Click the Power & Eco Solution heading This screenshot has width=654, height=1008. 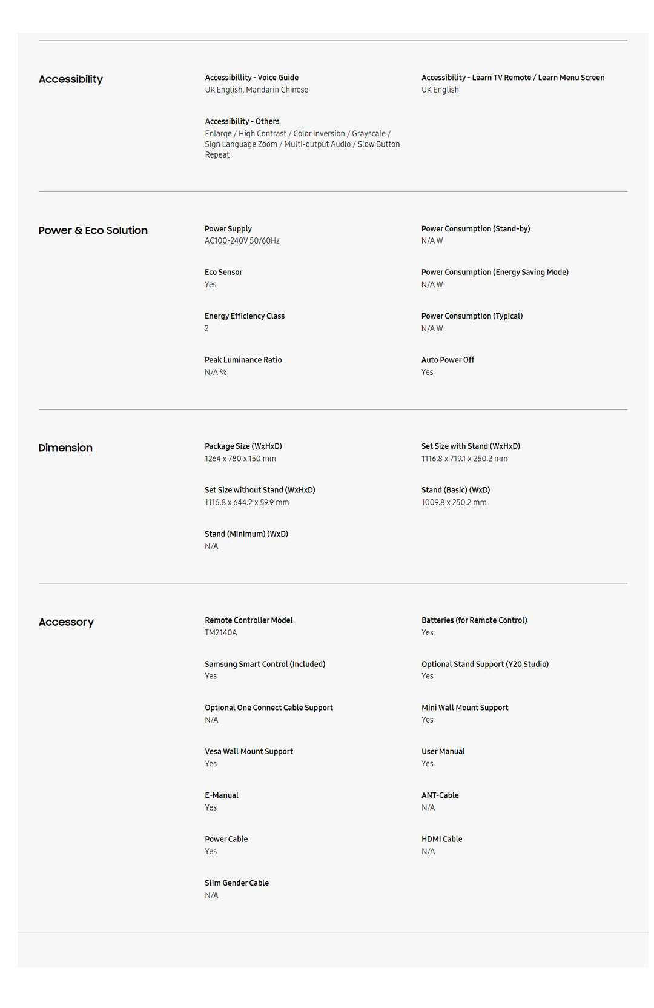tap(93, 231)
